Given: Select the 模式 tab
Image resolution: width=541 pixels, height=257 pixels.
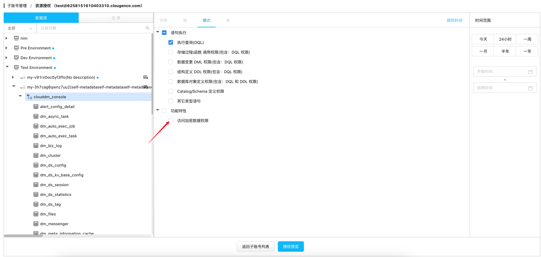Looking at the screenshot, I should (206, 20).
